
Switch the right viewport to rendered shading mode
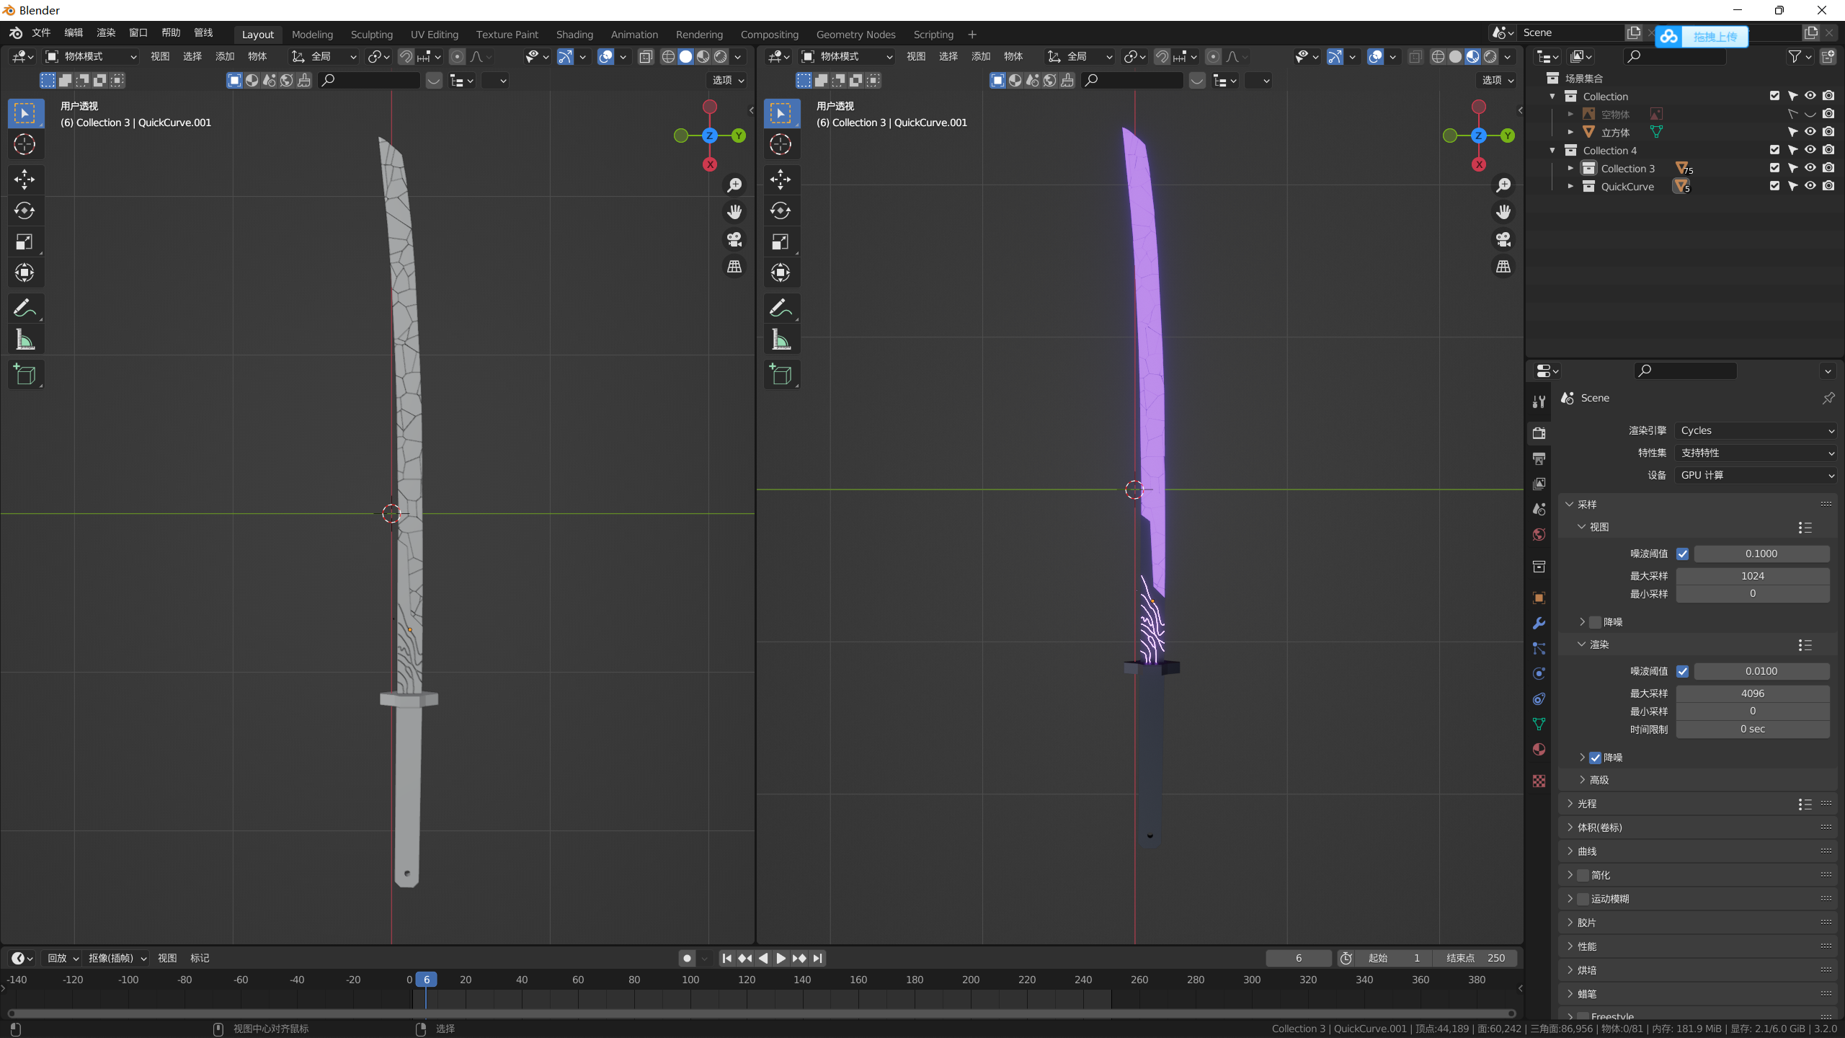(1489, 57)
